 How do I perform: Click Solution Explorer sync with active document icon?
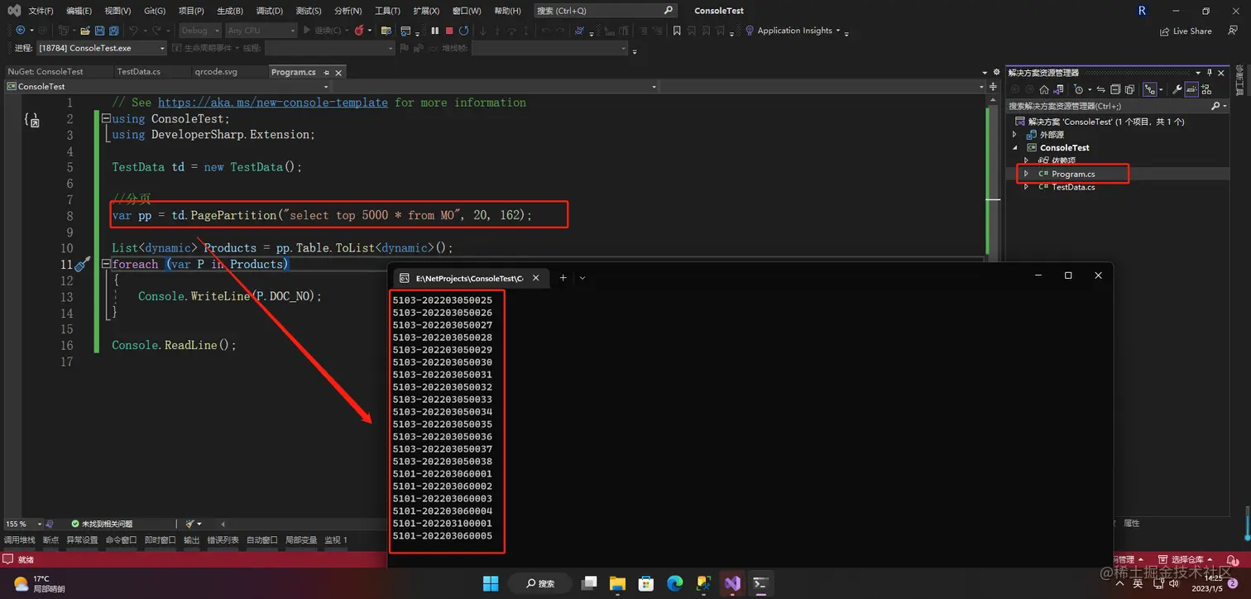click(1101, 89)
